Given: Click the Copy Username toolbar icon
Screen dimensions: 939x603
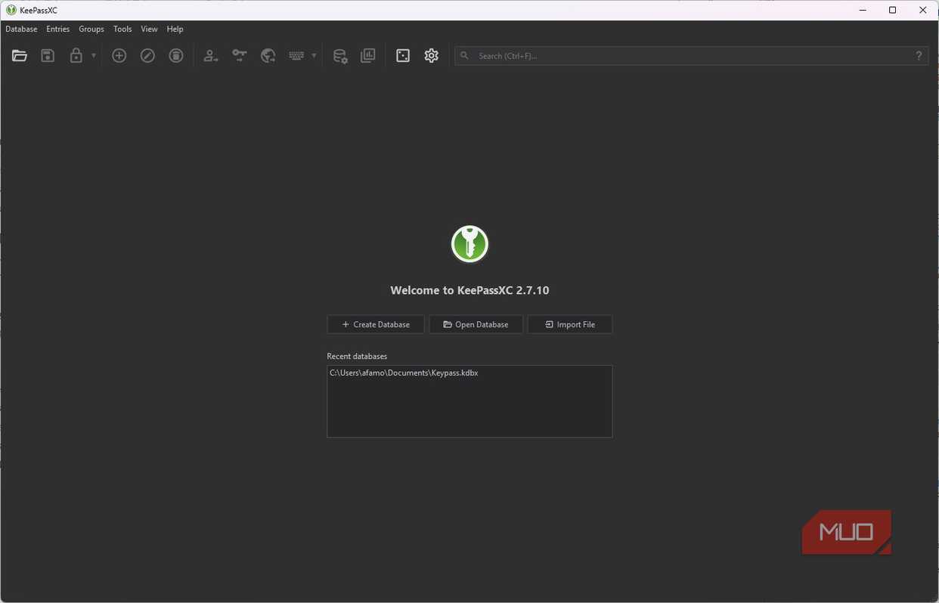Looking at the screenshot, I should [x=211, y=56].
